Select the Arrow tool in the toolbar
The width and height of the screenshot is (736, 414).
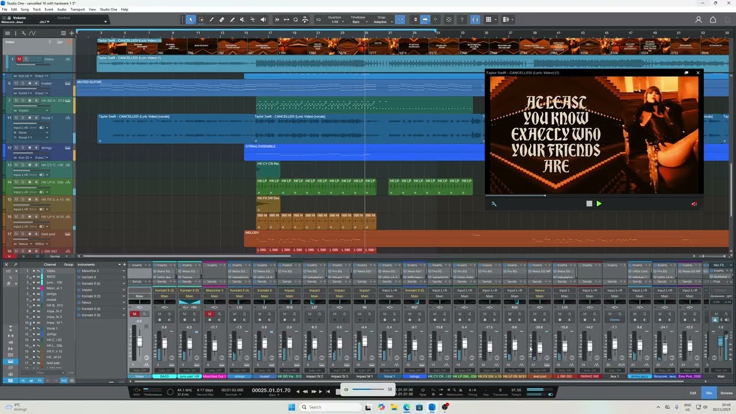(x=191, y=20)
